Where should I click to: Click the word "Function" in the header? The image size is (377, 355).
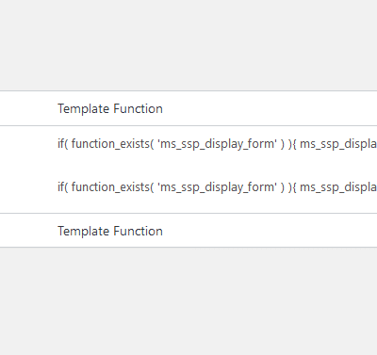pos(138,108)
